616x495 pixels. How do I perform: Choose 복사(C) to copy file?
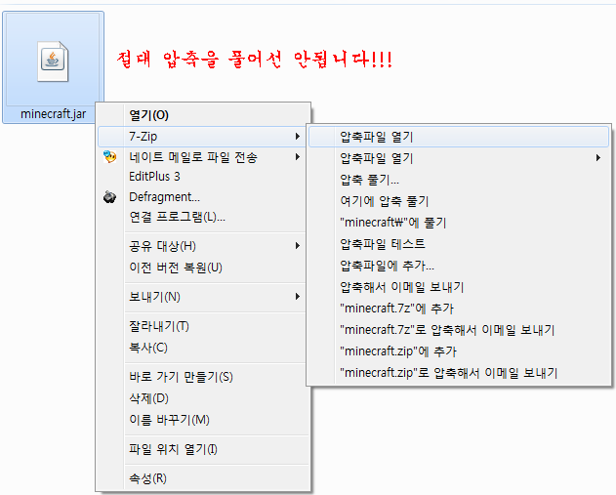point(203,348)
